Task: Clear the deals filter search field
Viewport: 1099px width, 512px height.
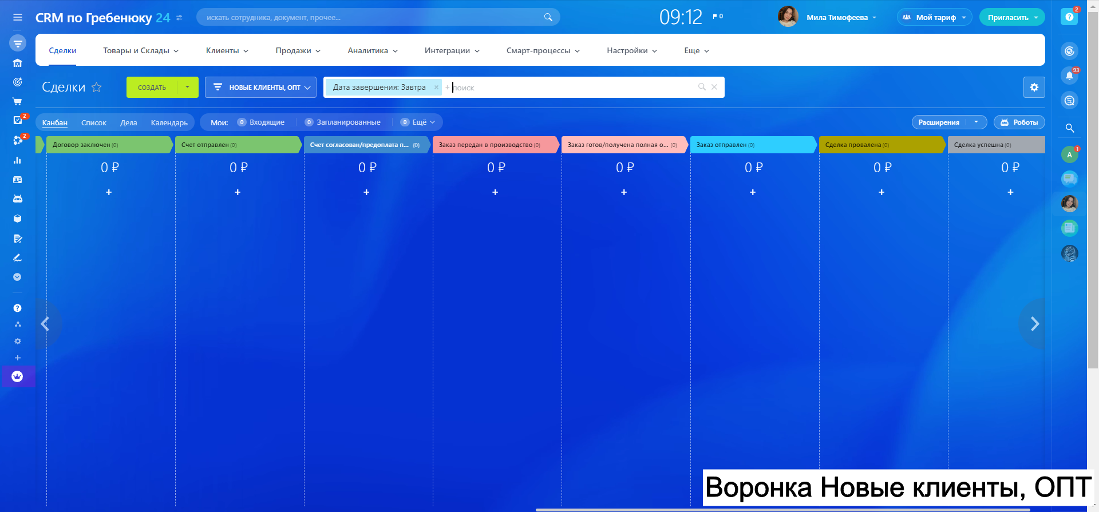Action: pyautogui.click(x=714, y=87)
